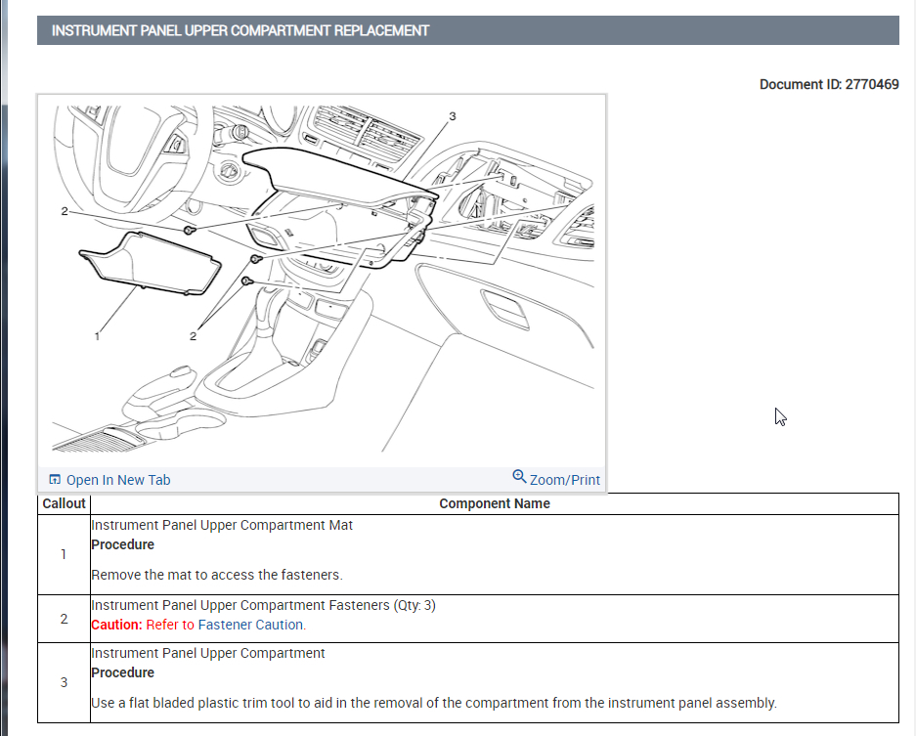Click 'Remove the mat to access the fasteners.'
The width and height of the screenshot is (916, 736).
point(217,575)
